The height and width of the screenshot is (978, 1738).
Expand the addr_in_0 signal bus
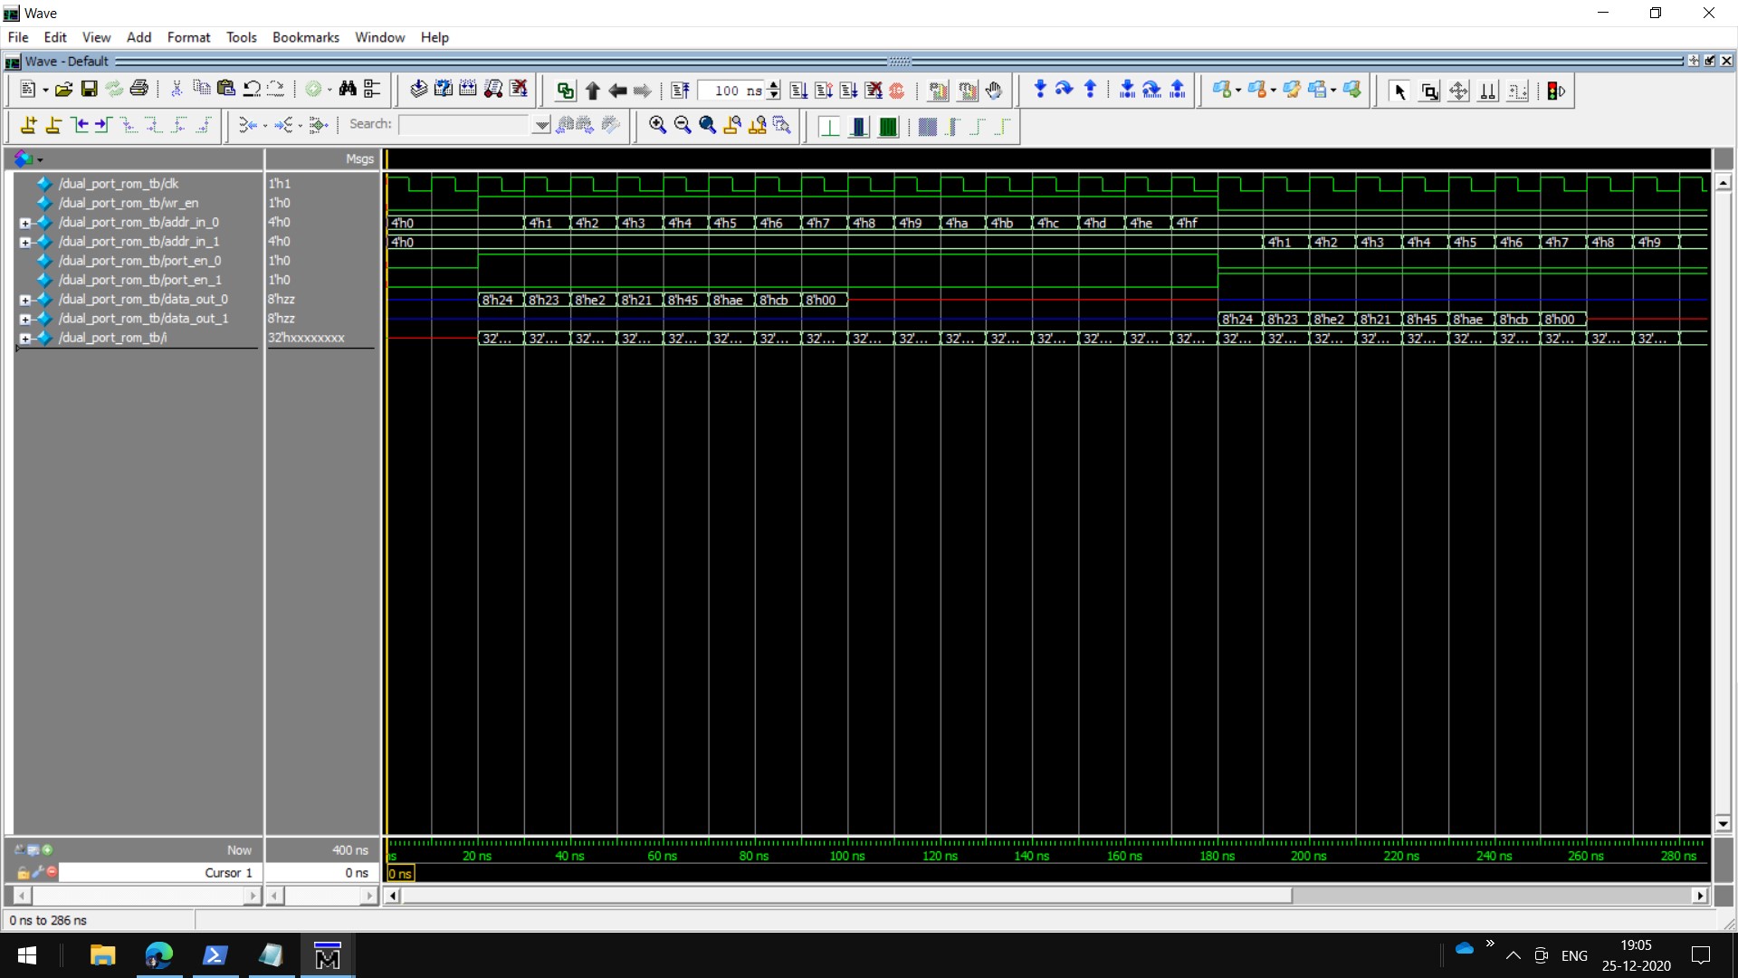[x=25, y=223]
